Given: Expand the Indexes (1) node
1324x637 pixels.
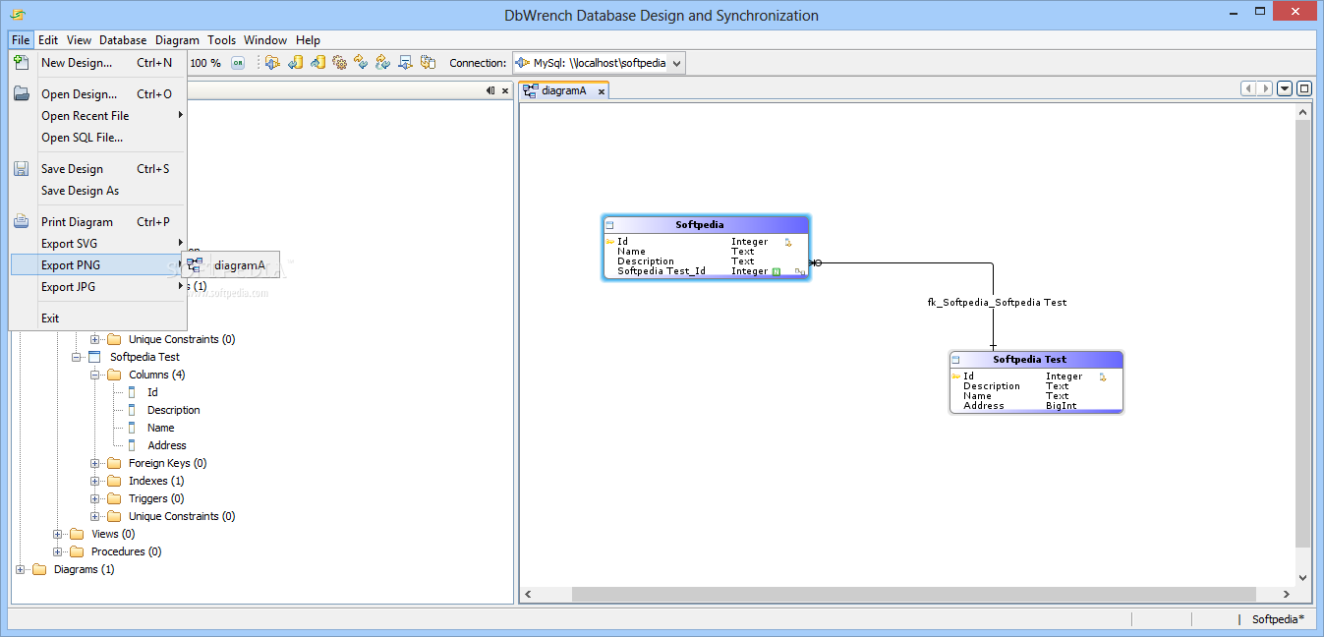Looking at the screenshot, I should pyautogui.click(x=95, y=481).
